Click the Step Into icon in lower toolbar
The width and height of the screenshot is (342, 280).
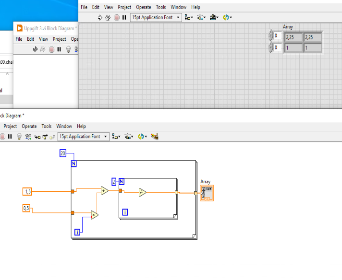coord(37,137)
